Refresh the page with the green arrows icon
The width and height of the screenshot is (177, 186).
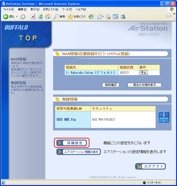pos(40,17)
